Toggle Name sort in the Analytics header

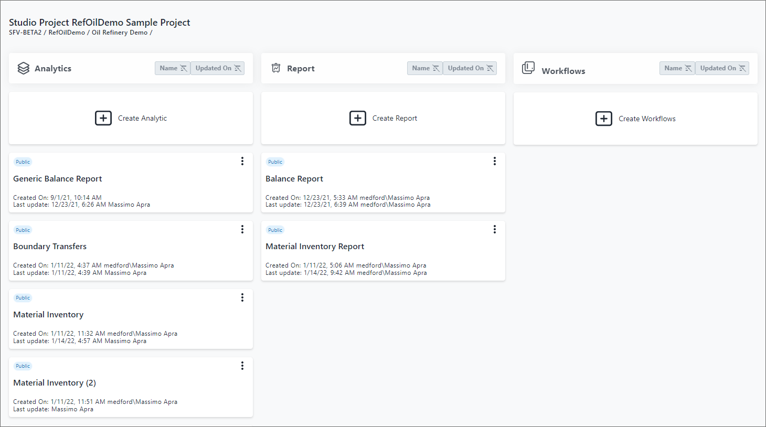point(173,68)
